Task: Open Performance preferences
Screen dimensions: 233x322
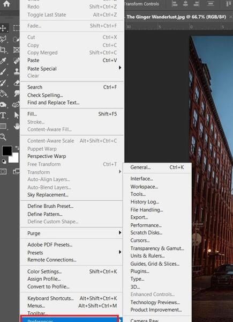Action: (146, 225)
